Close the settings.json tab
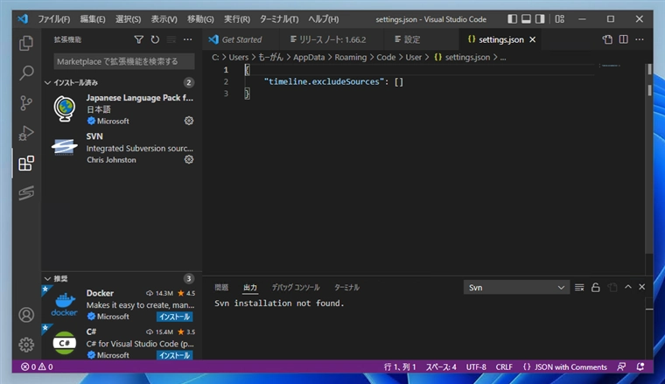Viewport: 665px width, 384px height. coord(533,39)
